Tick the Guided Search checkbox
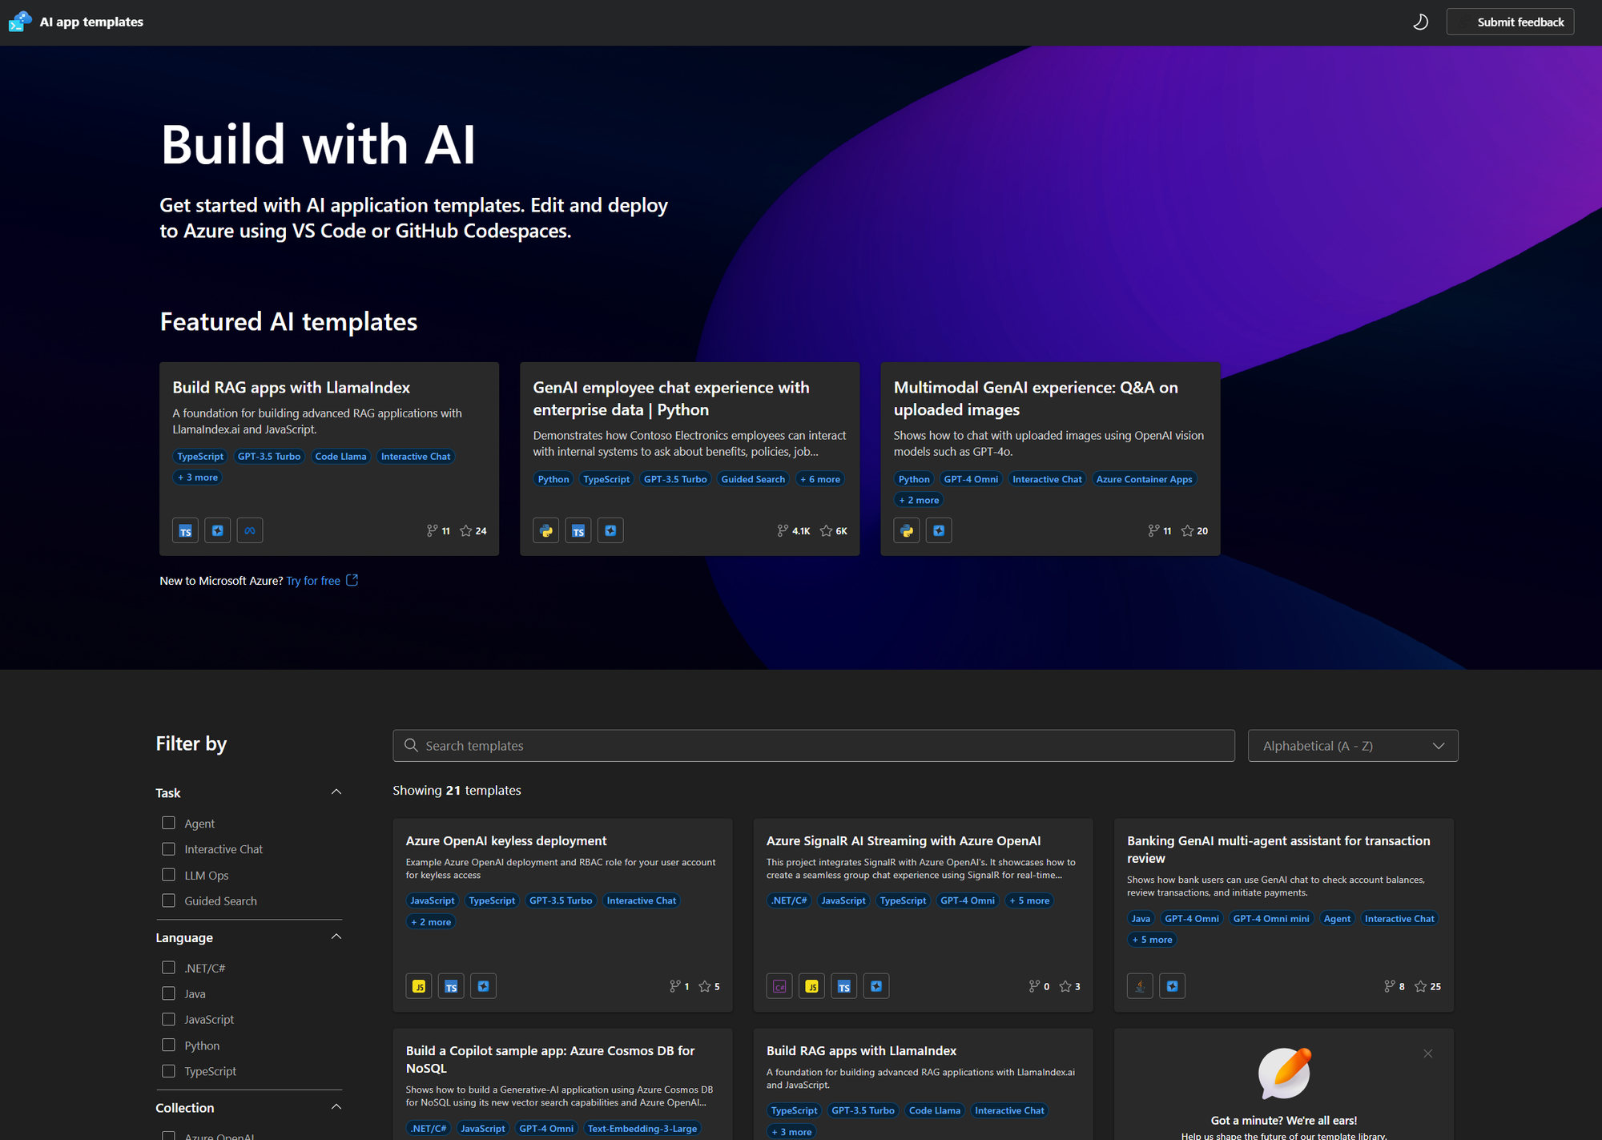 coord(168,900)
